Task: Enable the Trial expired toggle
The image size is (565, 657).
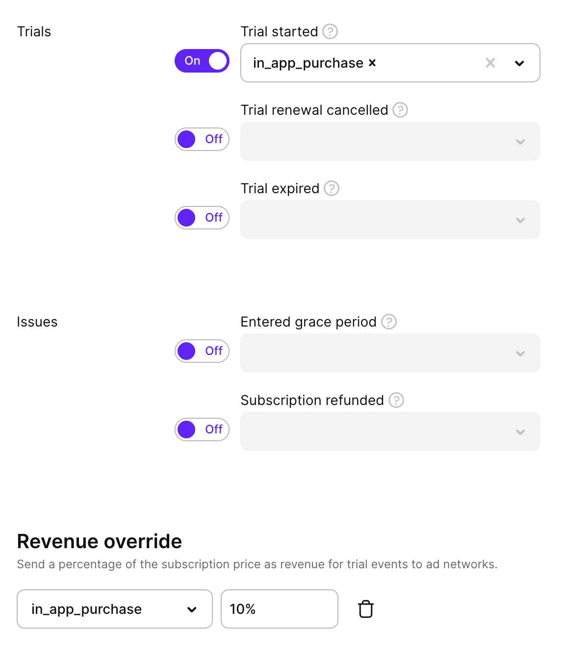Action: coord(202,218)
